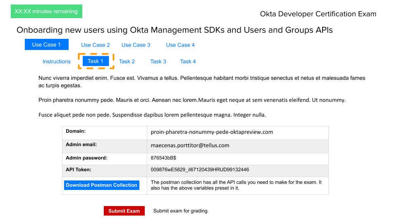397x223 pixels.
Task: Click the Okta domain value
Action: pyautogui.click(x=212, y=132)
